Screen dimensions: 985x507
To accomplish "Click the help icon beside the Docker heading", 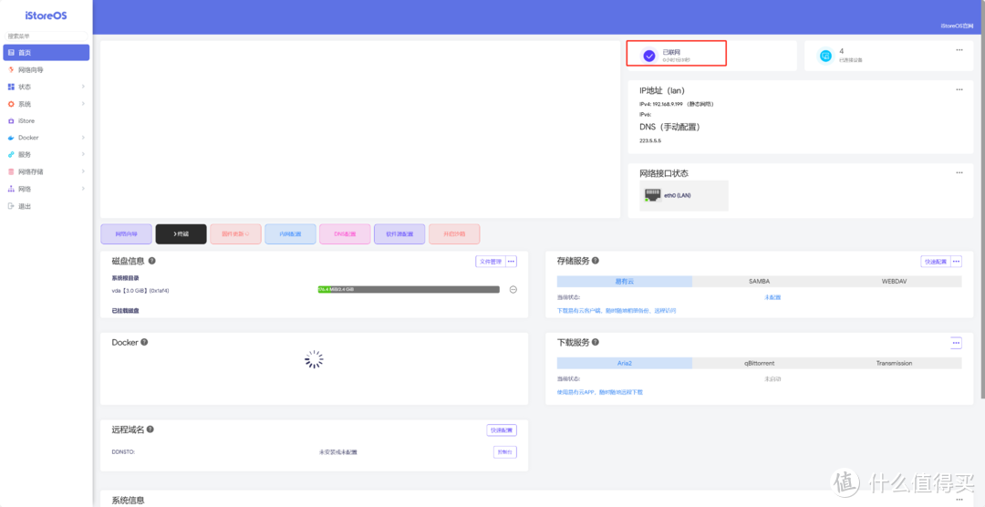I will [144, 342].
